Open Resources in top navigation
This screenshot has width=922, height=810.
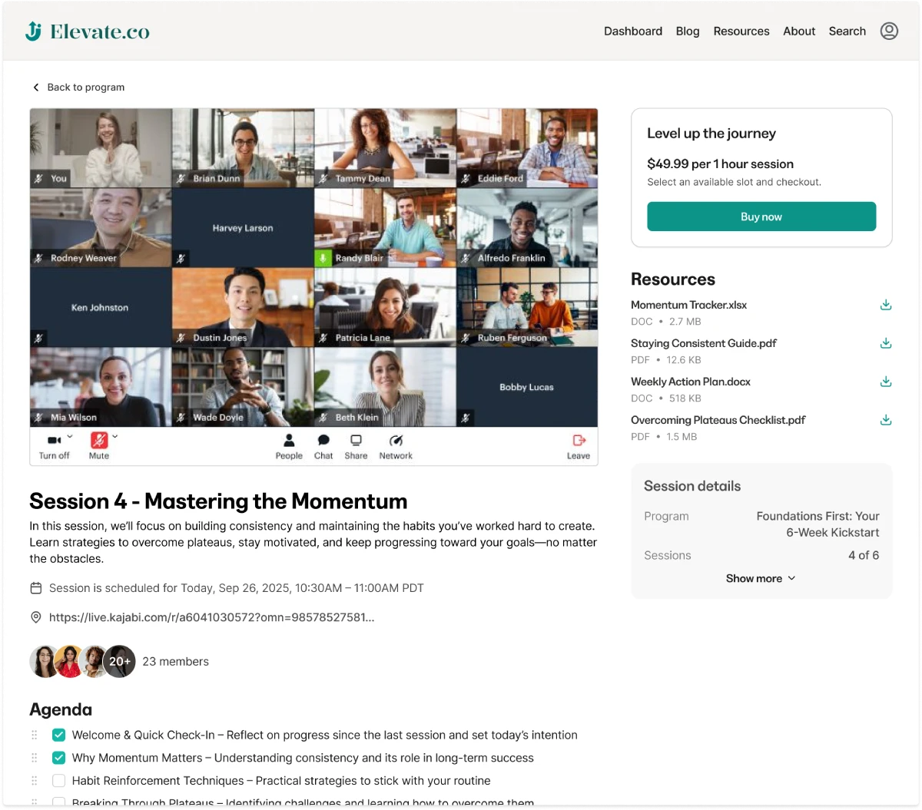(741, 31)
